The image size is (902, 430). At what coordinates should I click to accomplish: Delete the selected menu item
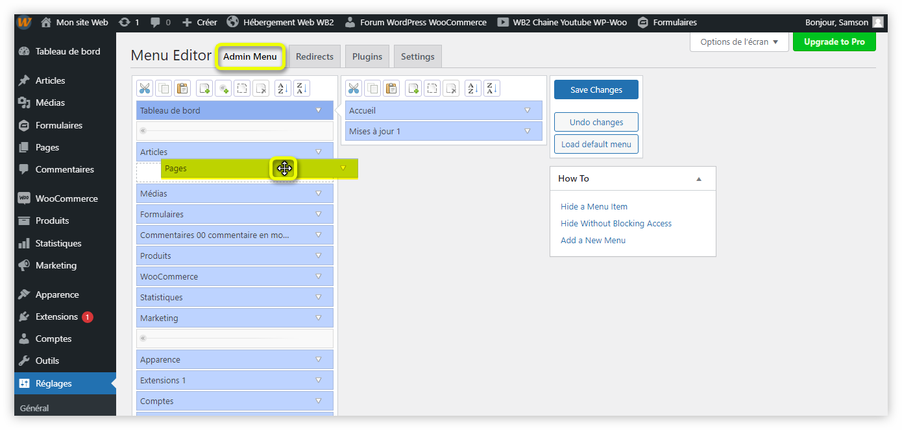click(260, 88)
